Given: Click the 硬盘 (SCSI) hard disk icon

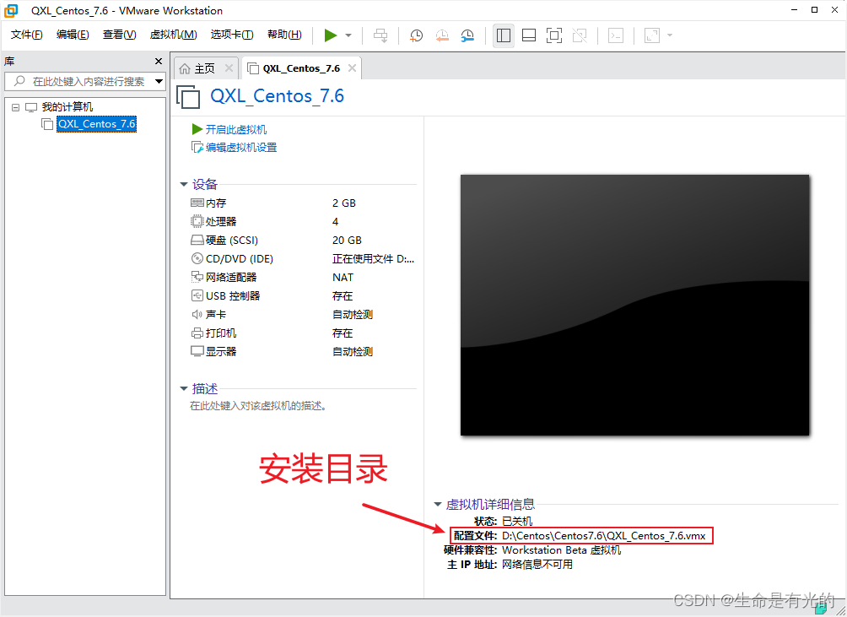Looking at the screenshot, I should coord(197,241).
